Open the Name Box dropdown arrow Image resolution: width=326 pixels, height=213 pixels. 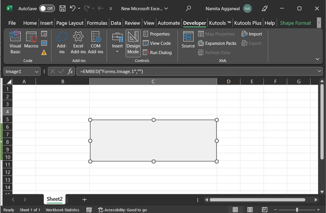(x=36, y=71)
